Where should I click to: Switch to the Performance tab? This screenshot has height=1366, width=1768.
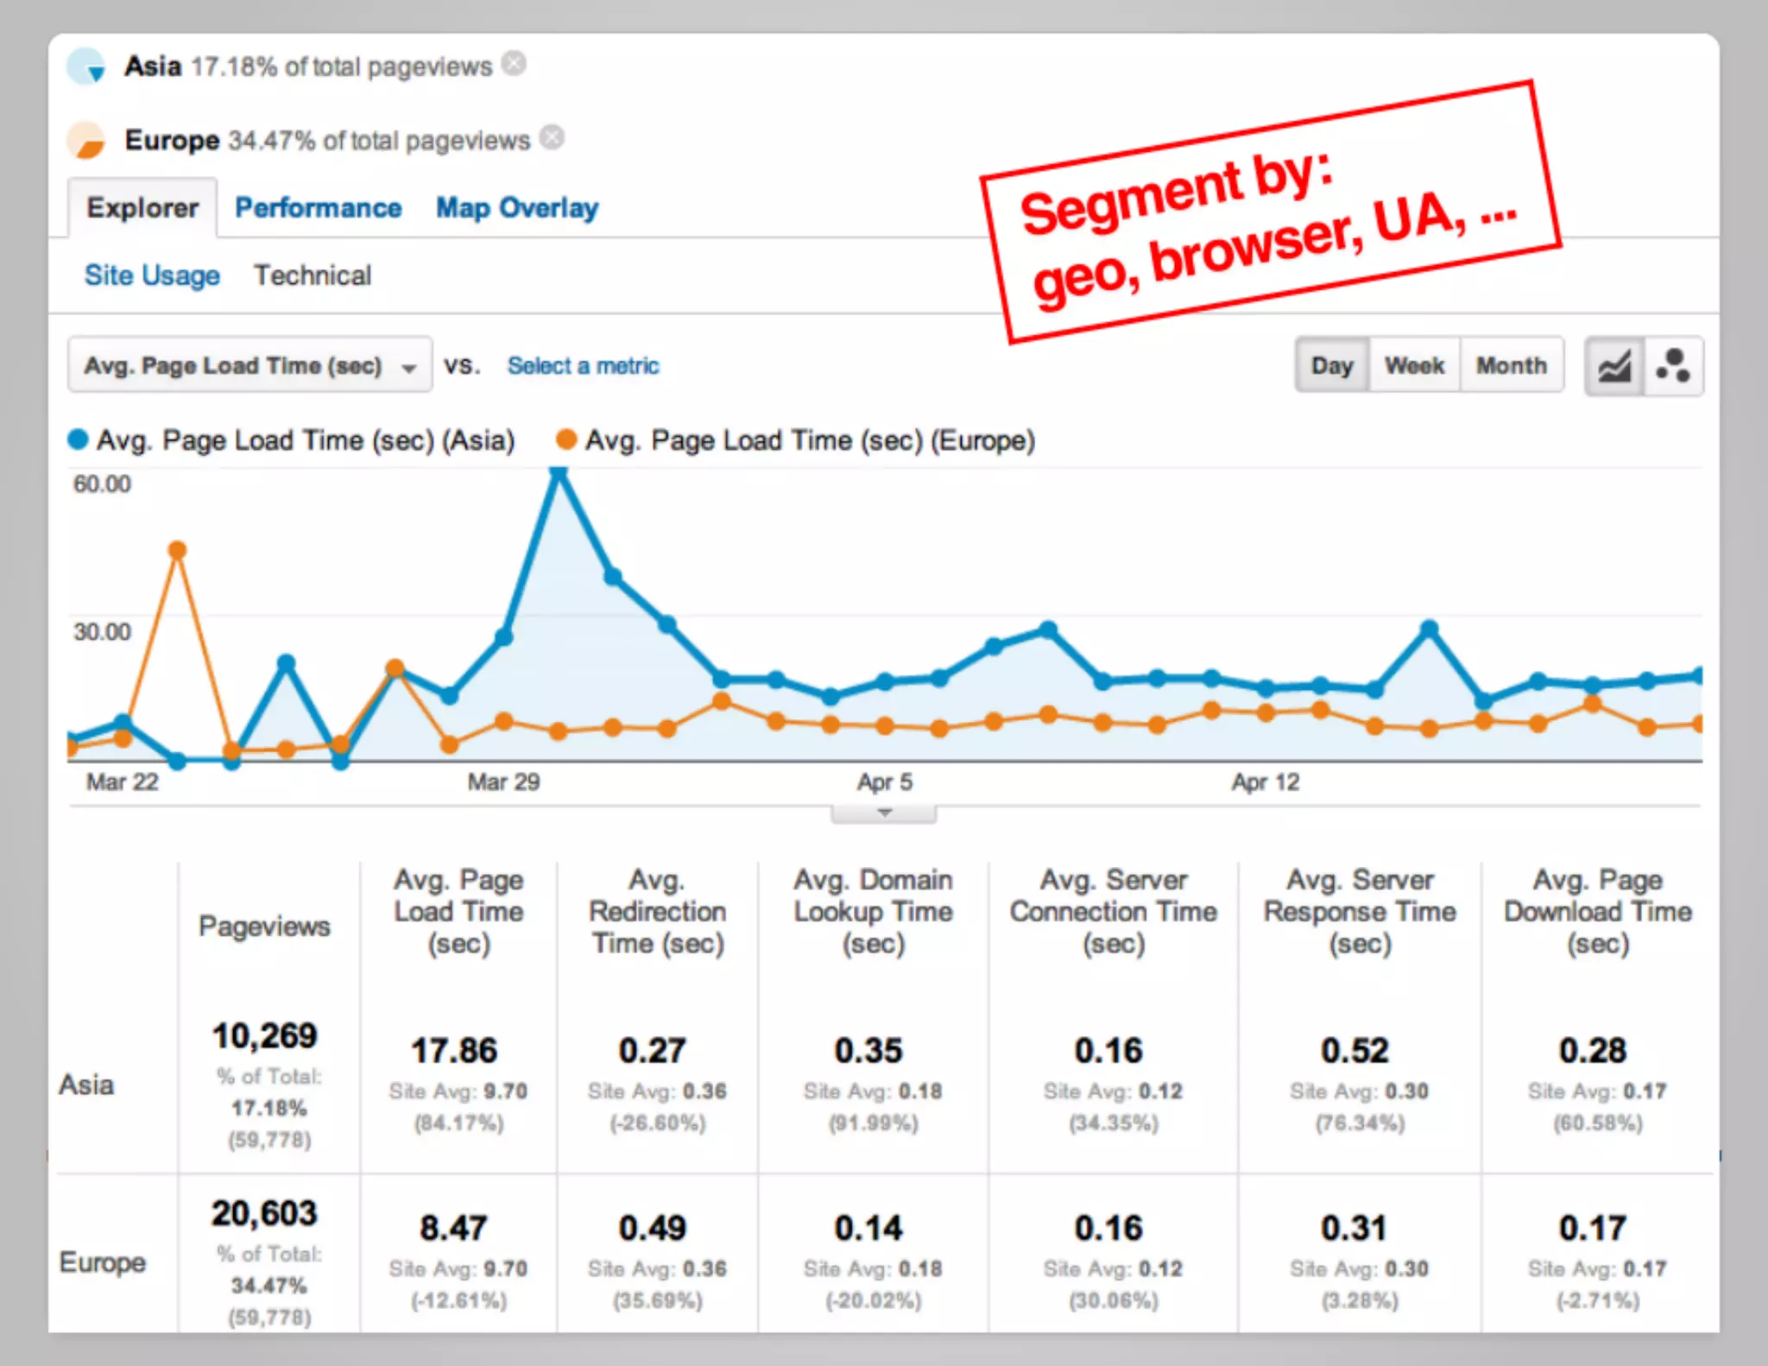[318, 208]
